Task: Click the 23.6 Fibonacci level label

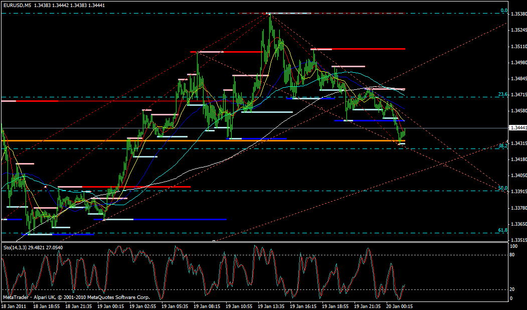Action: [502, 94]
